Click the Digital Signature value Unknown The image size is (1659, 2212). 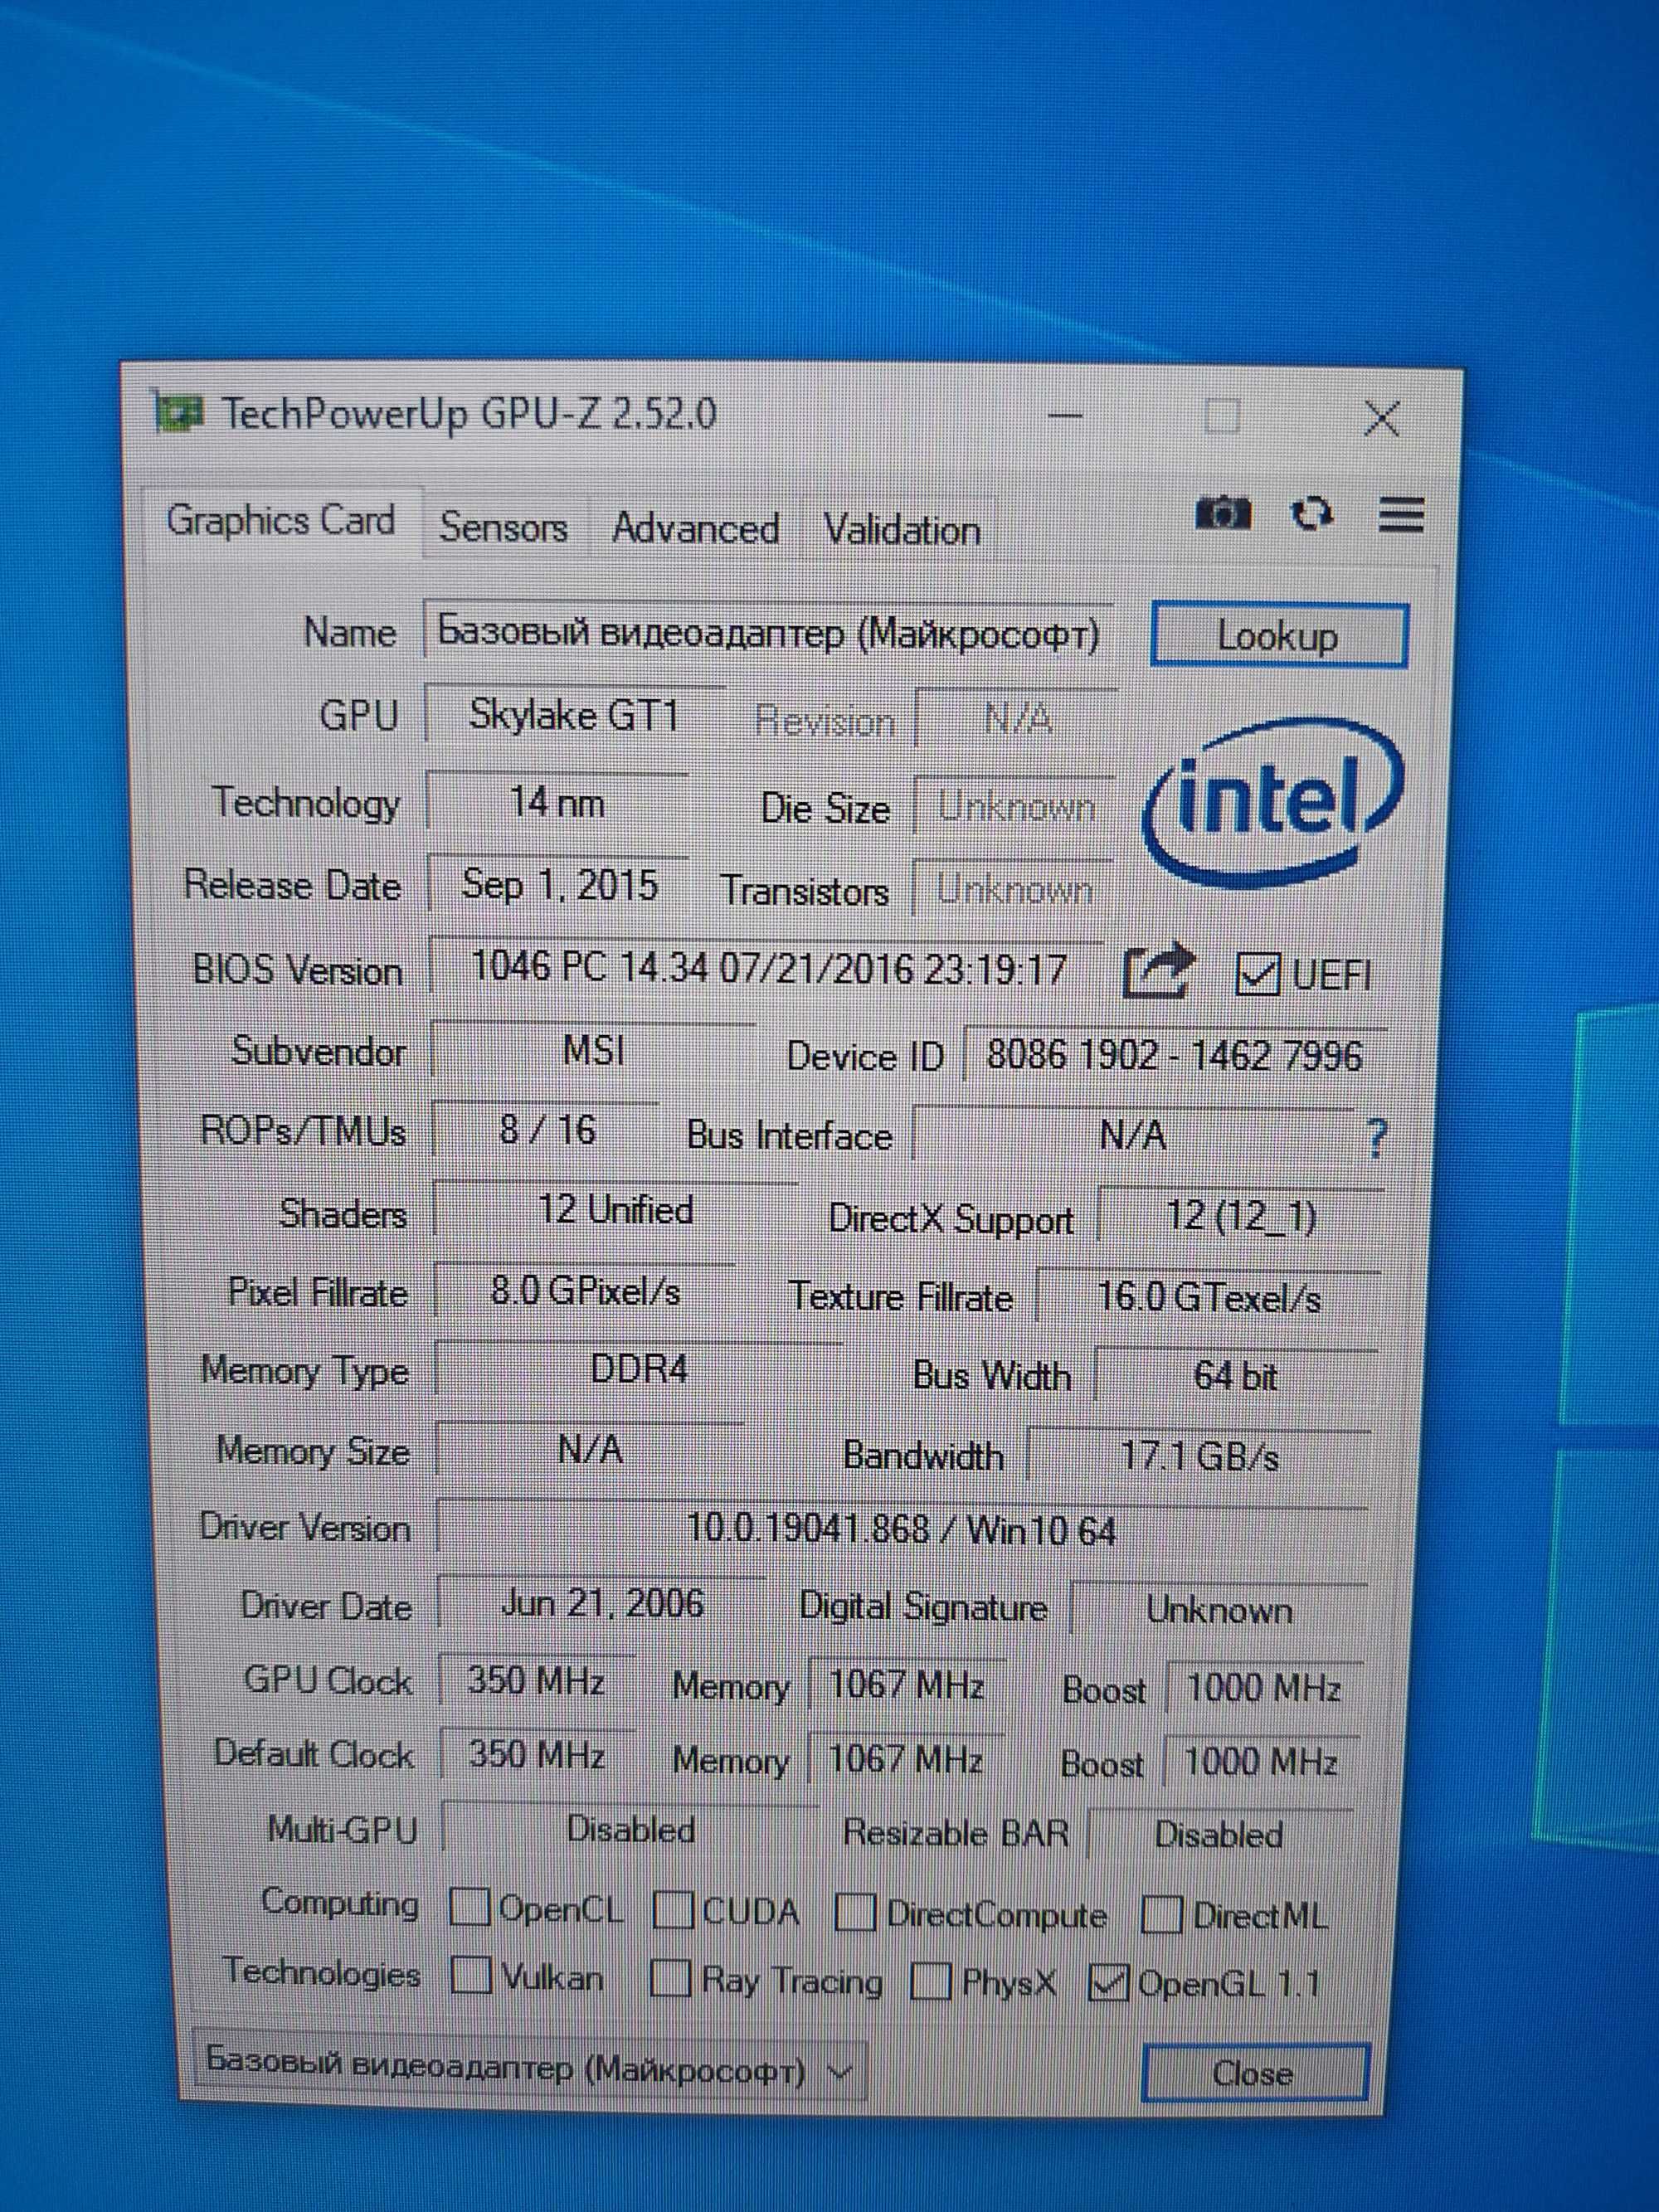[1219, 1610]
